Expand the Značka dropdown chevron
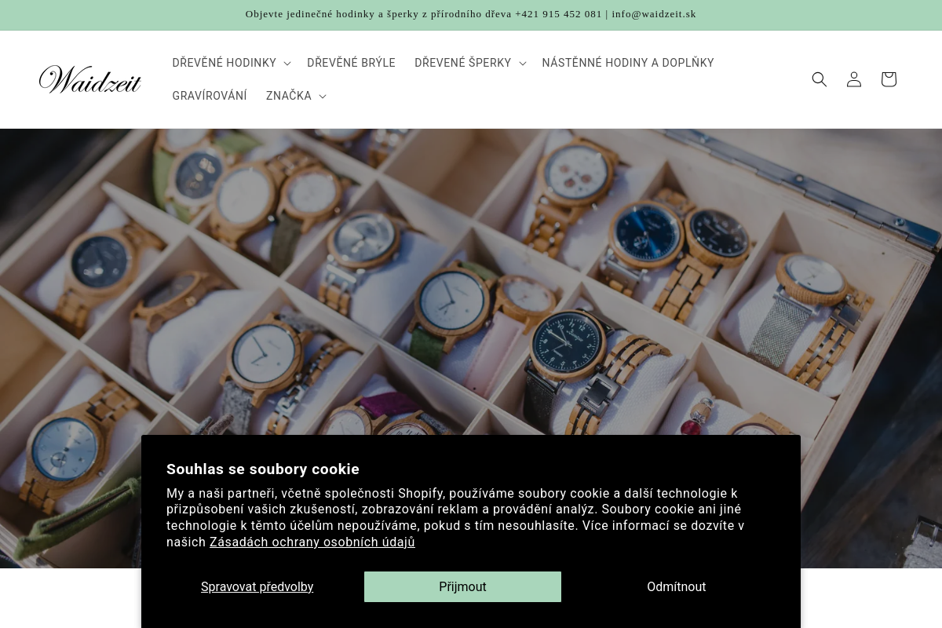942x628 pixels. coord(322,96)
